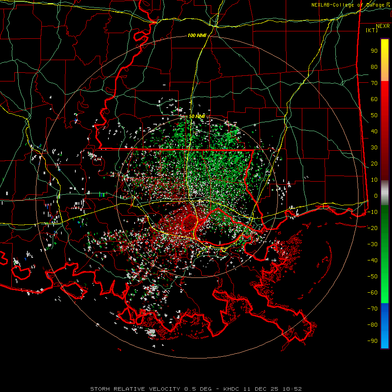Select the positive 70 value on velocity scale

374,83
